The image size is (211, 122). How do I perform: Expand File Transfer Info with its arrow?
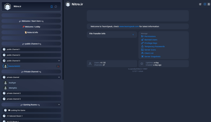133,35
